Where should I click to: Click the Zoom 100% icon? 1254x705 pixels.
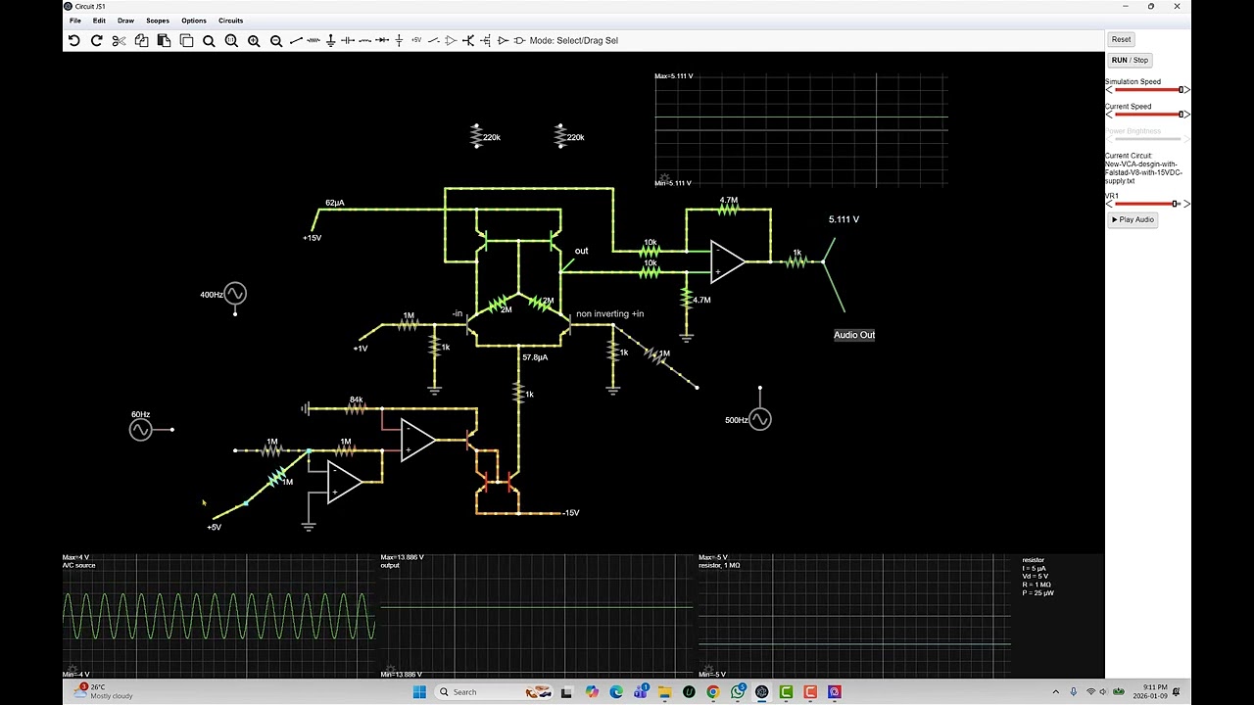(231, 40)
